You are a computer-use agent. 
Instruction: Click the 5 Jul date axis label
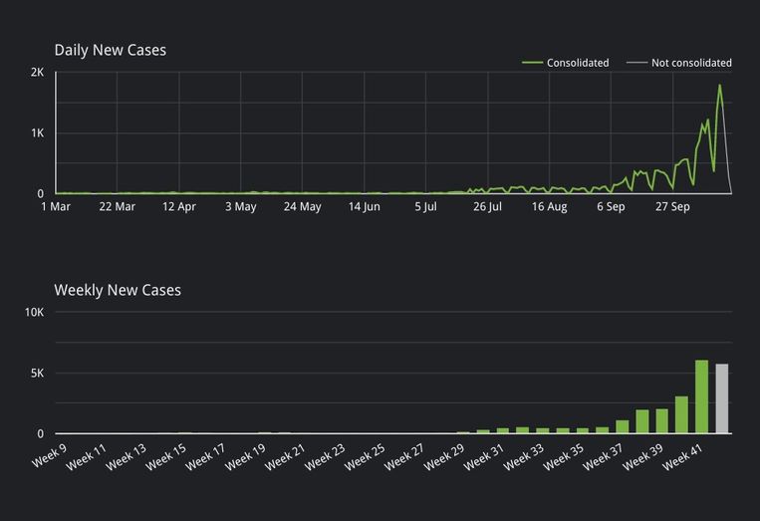tap(425, 207)
